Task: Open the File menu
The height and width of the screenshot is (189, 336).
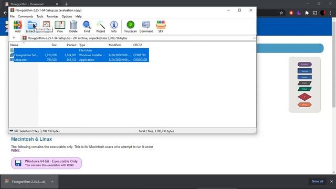Action: click(12, 16)
